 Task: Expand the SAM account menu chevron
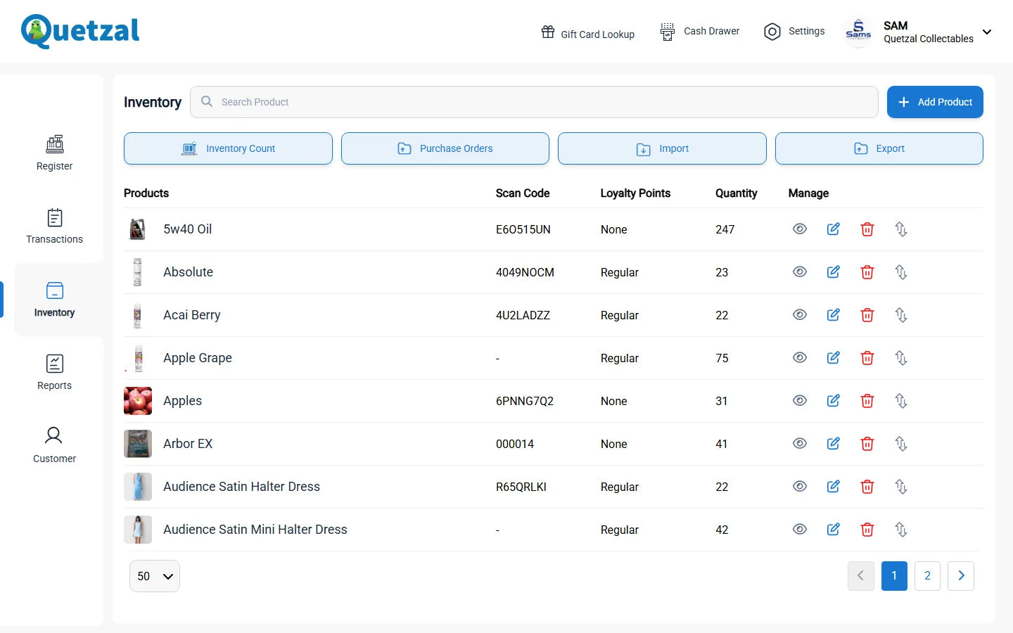(x=987, y=32)
